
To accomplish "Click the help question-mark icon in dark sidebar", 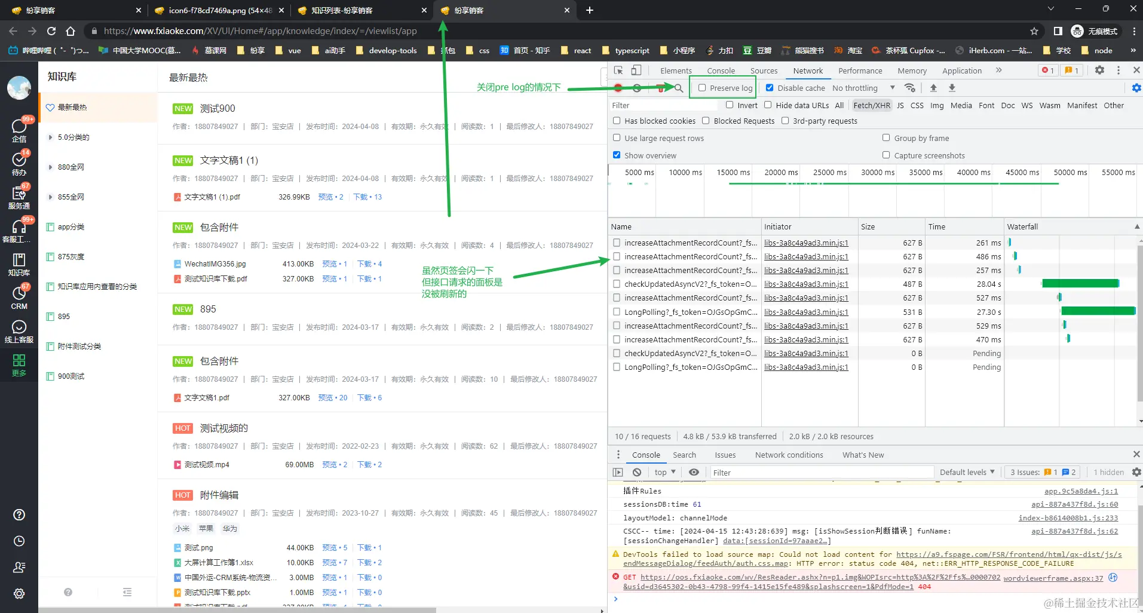I will pos(19,515).
